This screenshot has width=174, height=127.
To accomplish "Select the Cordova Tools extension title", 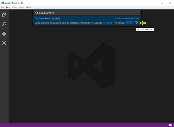I will point(43,18).
